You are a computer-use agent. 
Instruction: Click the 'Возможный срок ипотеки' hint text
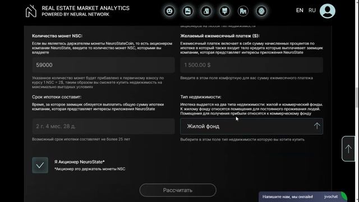(81, 139)
